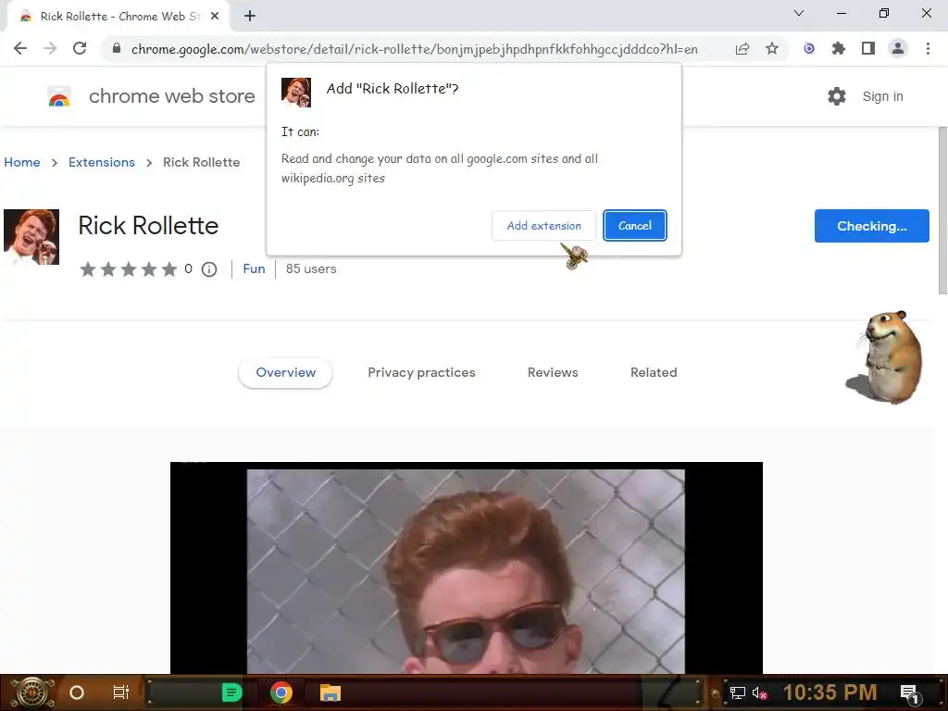
Task: Go to the Extensions breadcrumb
Action: tap(102, 162)
